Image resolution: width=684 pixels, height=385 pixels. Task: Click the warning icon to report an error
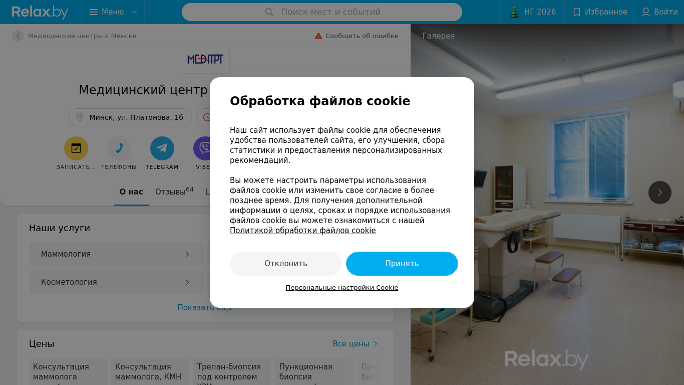(x=318, y=36)
